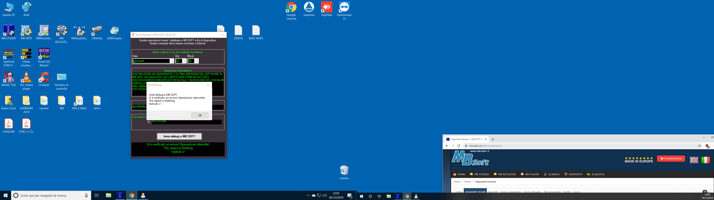Open the SUPPORTO menu on the MB Soft site
Screen dimensions: 714x200
(x=573, y=174)
